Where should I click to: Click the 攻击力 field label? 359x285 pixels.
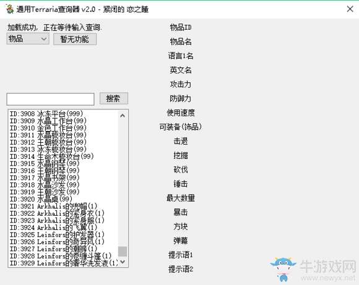181,84
